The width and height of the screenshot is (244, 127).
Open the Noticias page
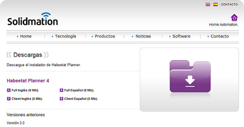[x=143, y=36]
